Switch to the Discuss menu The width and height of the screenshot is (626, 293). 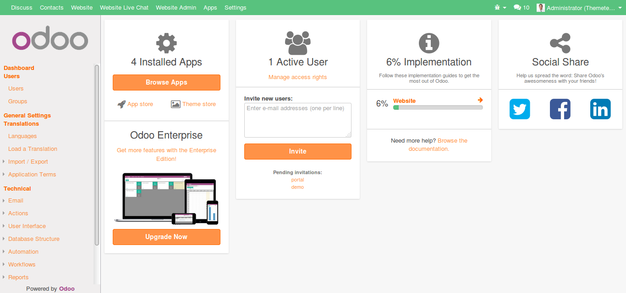point(21,7)
